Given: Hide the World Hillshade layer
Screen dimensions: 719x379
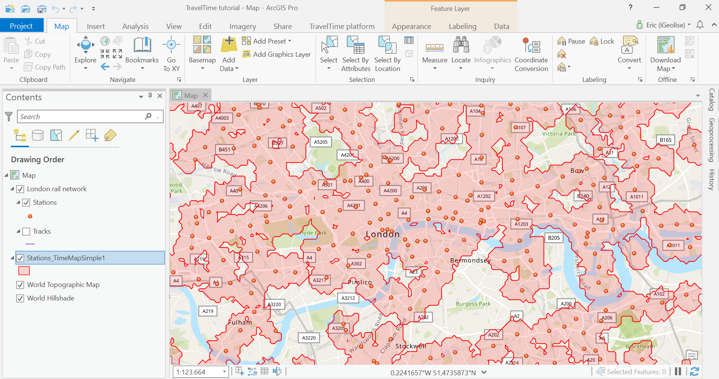Looking at the screenshot, I should [x=20, y=298].
